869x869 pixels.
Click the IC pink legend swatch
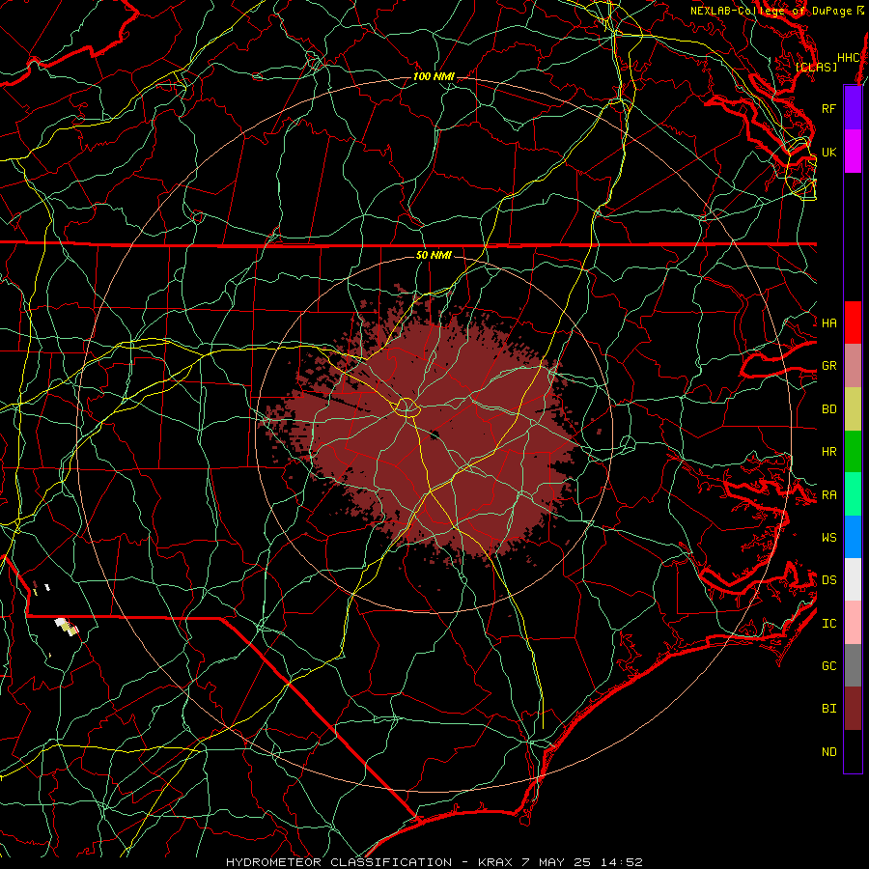853,623
